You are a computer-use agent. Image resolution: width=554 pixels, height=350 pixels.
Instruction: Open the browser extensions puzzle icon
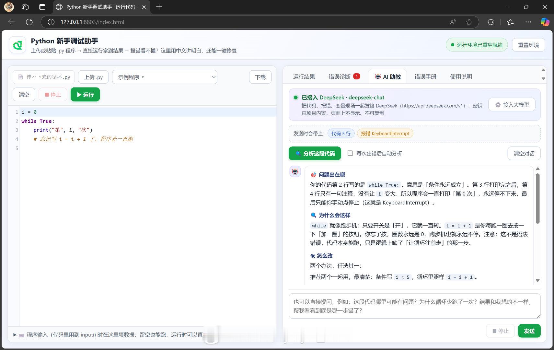[x=491, y=22]
